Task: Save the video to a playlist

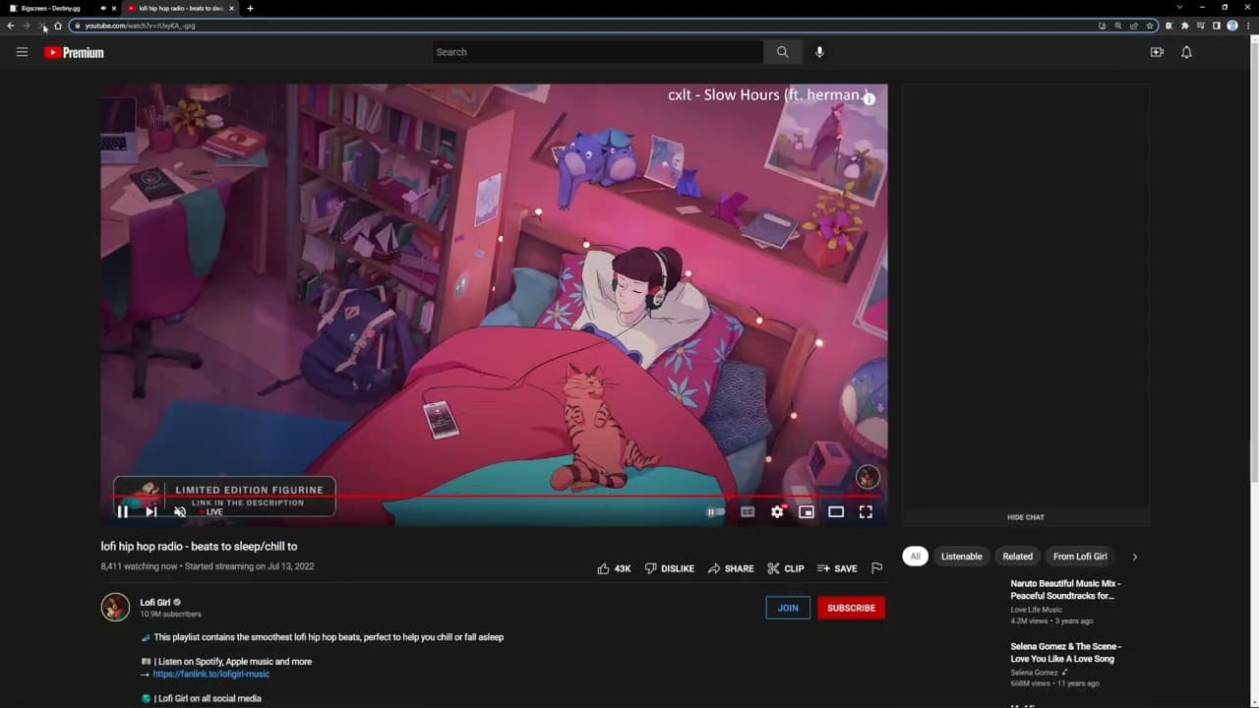Action: click(x=837, y=568)
